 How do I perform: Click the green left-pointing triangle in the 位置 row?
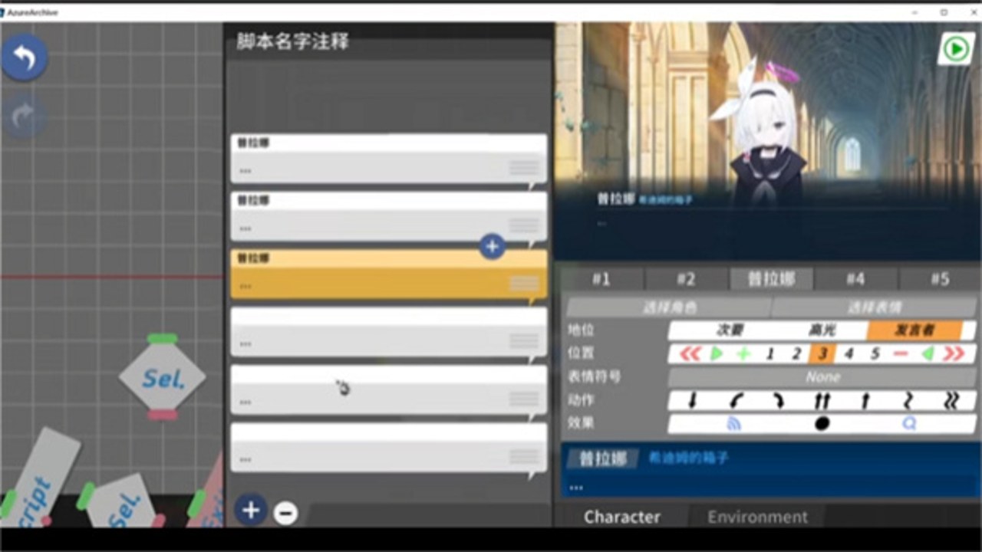click(x=928, y=354)
